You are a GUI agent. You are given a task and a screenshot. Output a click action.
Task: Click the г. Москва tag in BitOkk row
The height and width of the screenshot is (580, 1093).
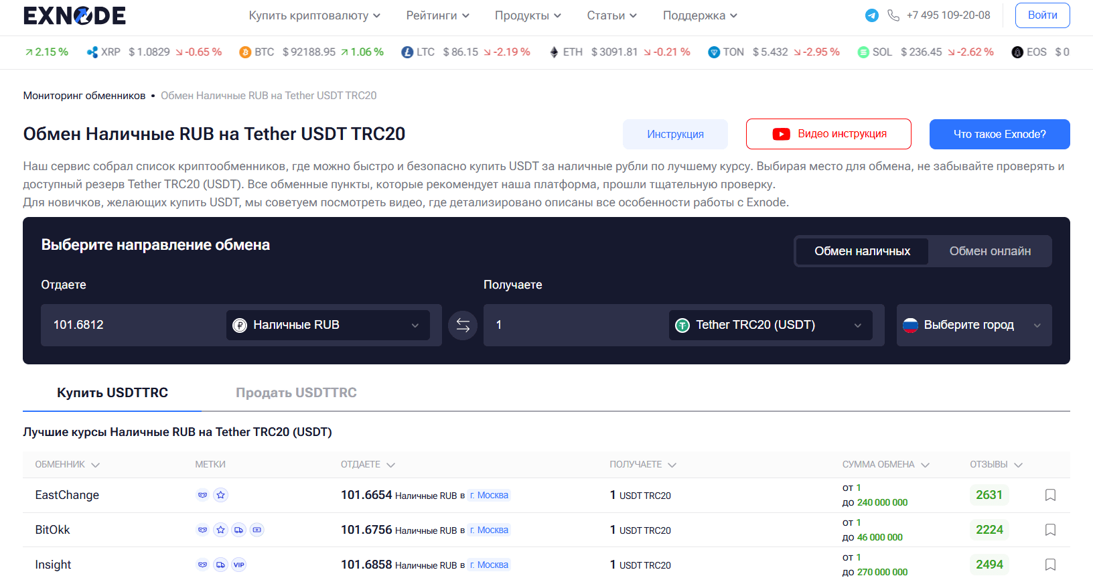tap(489, 530)
